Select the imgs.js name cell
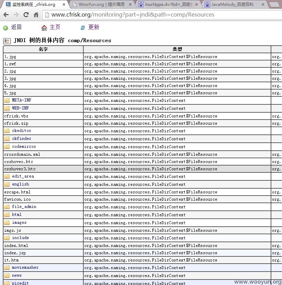 point(43,230)
